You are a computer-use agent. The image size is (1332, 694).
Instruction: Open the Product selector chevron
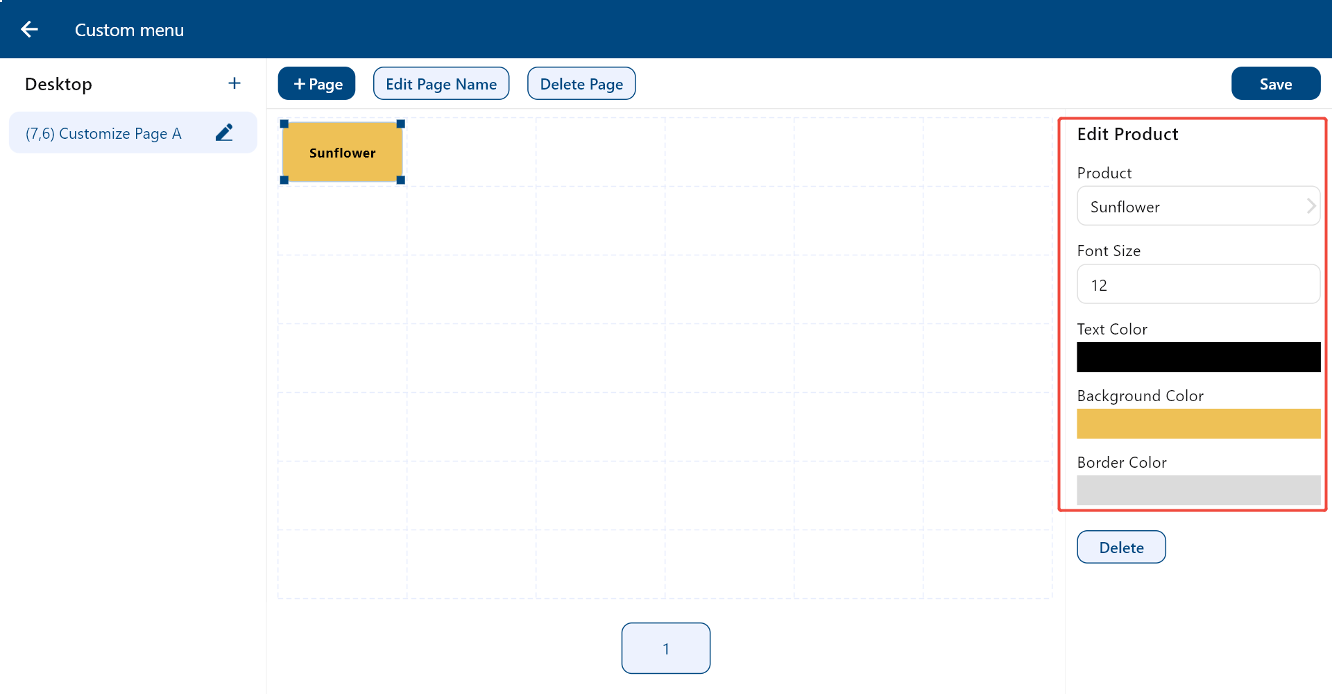click(x=1310, y=206)
